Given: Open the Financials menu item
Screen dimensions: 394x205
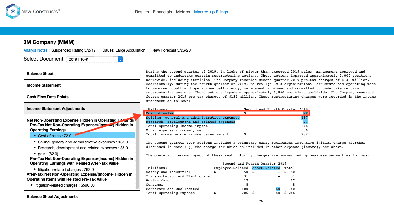Looking at the screenshot, I should (163, 12).
